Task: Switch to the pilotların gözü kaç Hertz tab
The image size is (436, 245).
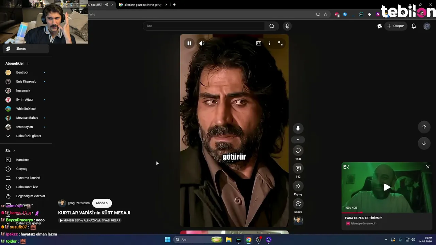Action: click(143, 5)
